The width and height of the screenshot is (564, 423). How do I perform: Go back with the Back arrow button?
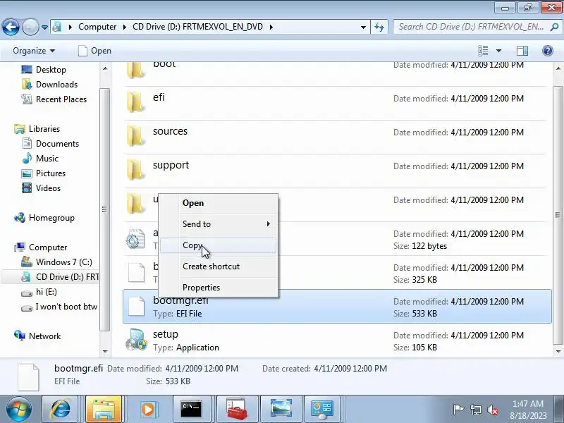[x=11, y=27]
